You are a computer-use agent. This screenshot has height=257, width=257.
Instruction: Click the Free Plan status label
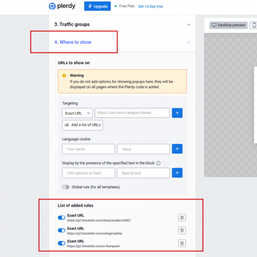[127, 6]
